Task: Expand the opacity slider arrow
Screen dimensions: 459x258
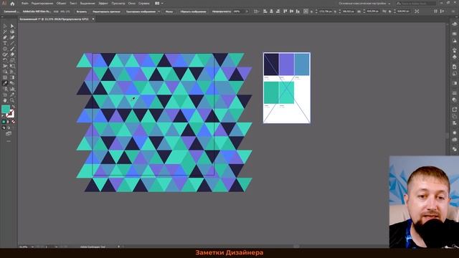Action: pyautogui.click(x=247, y=11)
